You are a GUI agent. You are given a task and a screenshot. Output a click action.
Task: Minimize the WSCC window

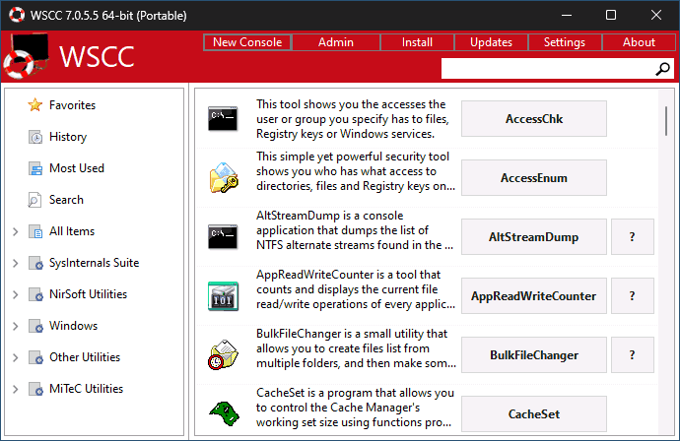pos(567,15)
